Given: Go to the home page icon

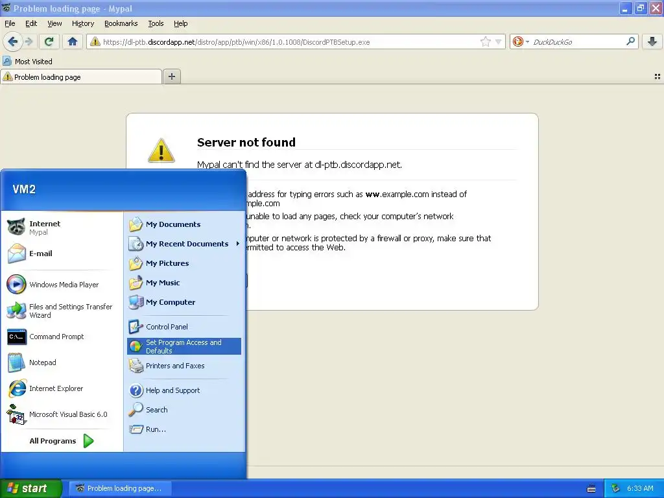Looking at the screenshot, I should [73, 41].
